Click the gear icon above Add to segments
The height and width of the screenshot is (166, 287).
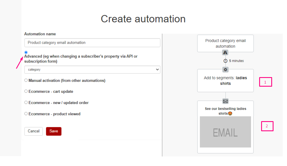click(225, 70)
